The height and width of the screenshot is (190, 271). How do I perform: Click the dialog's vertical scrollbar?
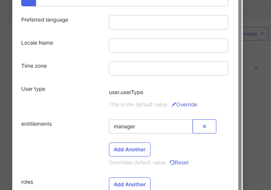click(240, 95)
